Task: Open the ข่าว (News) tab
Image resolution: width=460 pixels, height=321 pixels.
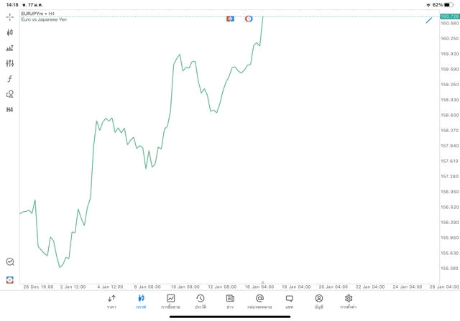Action: 230,301
